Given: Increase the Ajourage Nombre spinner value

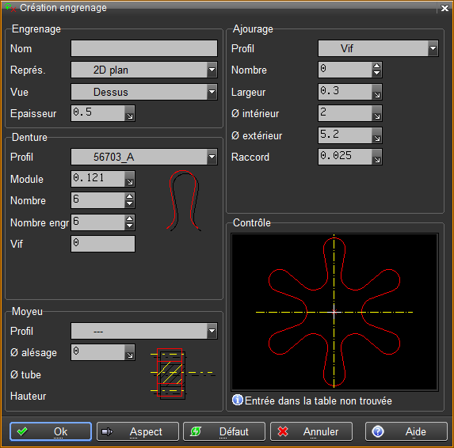Looking at the screenshot, I should pyautogui.click(x=376, y=66).
